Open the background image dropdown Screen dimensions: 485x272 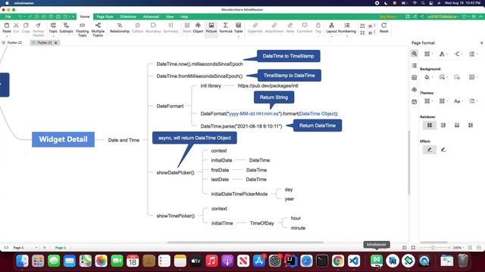click(443, 77)
